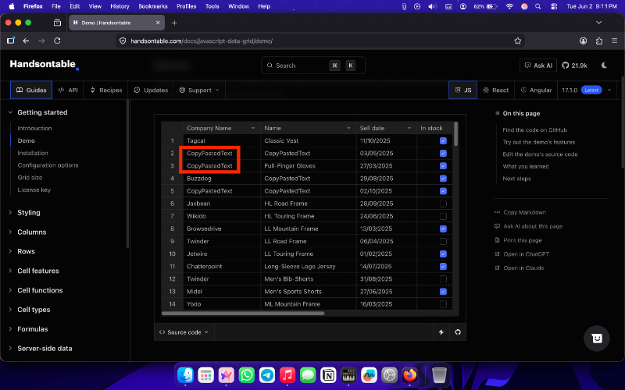625x390 pixels.
Task: Open the Firefox extensions icon
Action: [x=598, y=41]
